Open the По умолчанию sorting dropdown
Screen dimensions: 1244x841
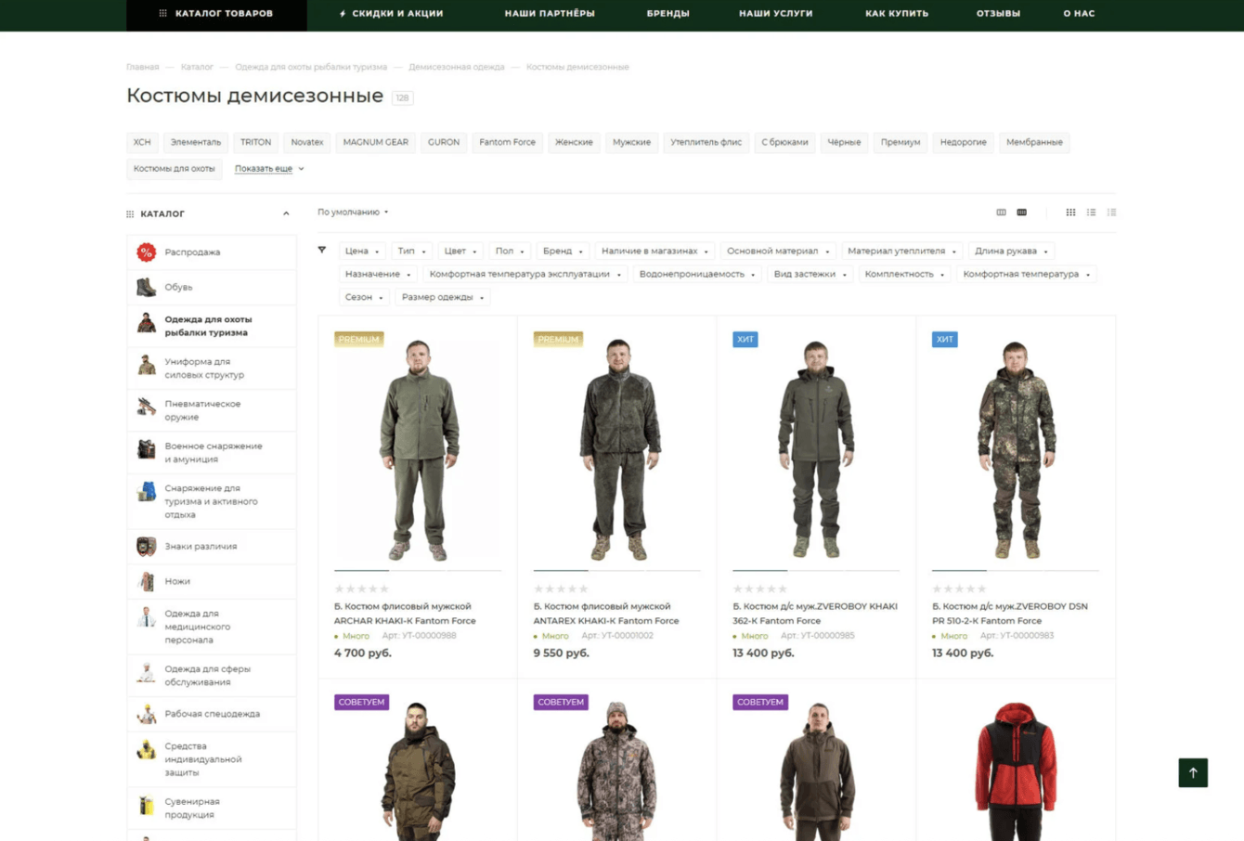pyautogui.click(x=353, y=213)
